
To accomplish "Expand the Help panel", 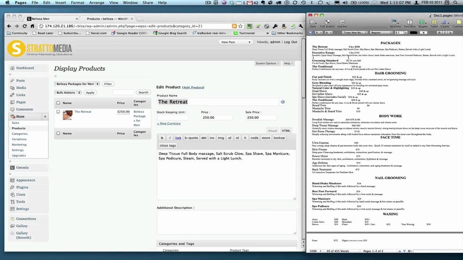I will point(288,63).
